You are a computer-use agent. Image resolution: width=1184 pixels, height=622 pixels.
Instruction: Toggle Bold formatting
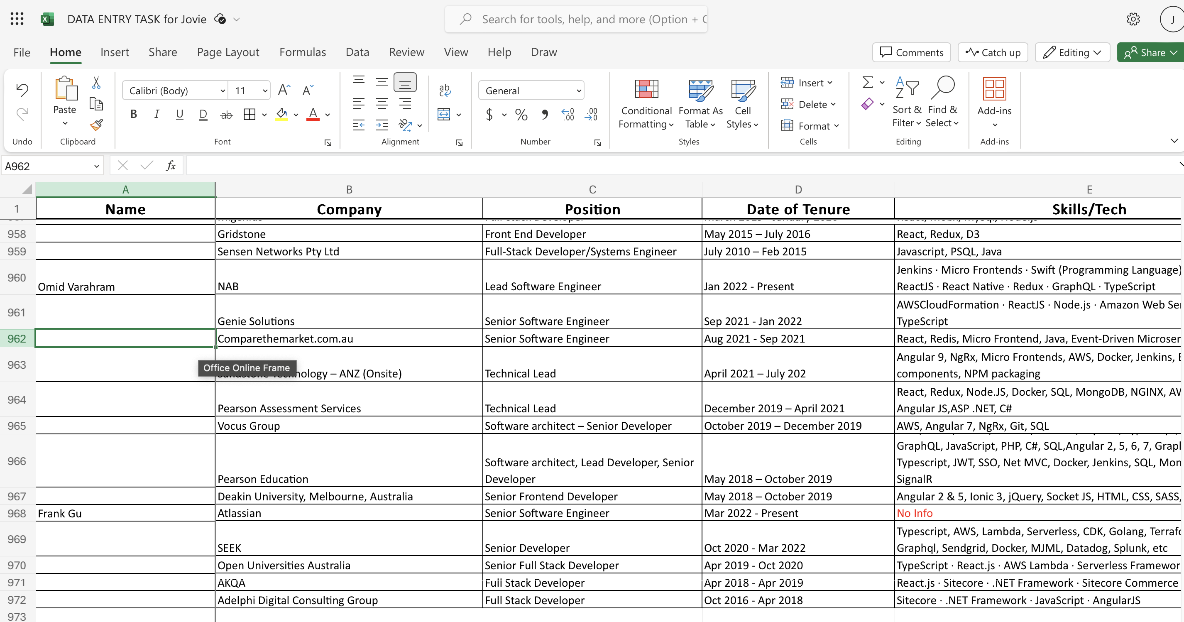click(134, 115)
